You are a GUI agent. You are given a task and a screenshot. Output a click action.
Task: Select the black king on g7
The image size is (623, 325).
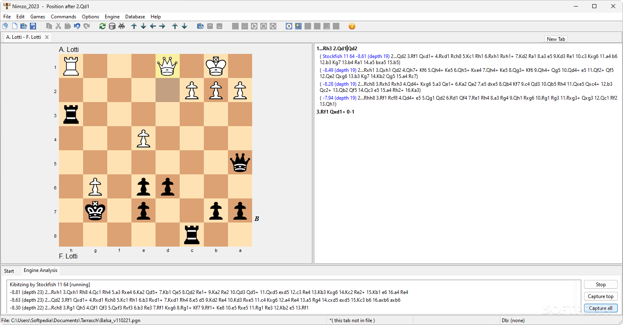coord(95,210)
